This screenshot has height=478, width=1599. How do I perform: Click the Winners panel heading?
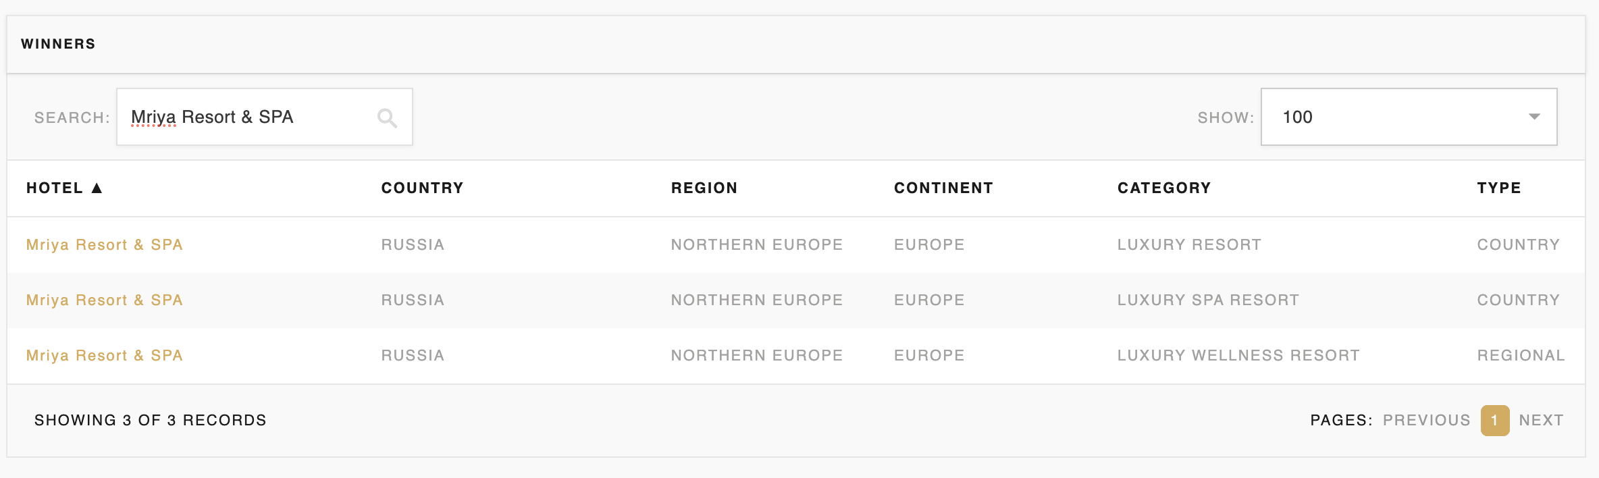[x=58, y=44]
